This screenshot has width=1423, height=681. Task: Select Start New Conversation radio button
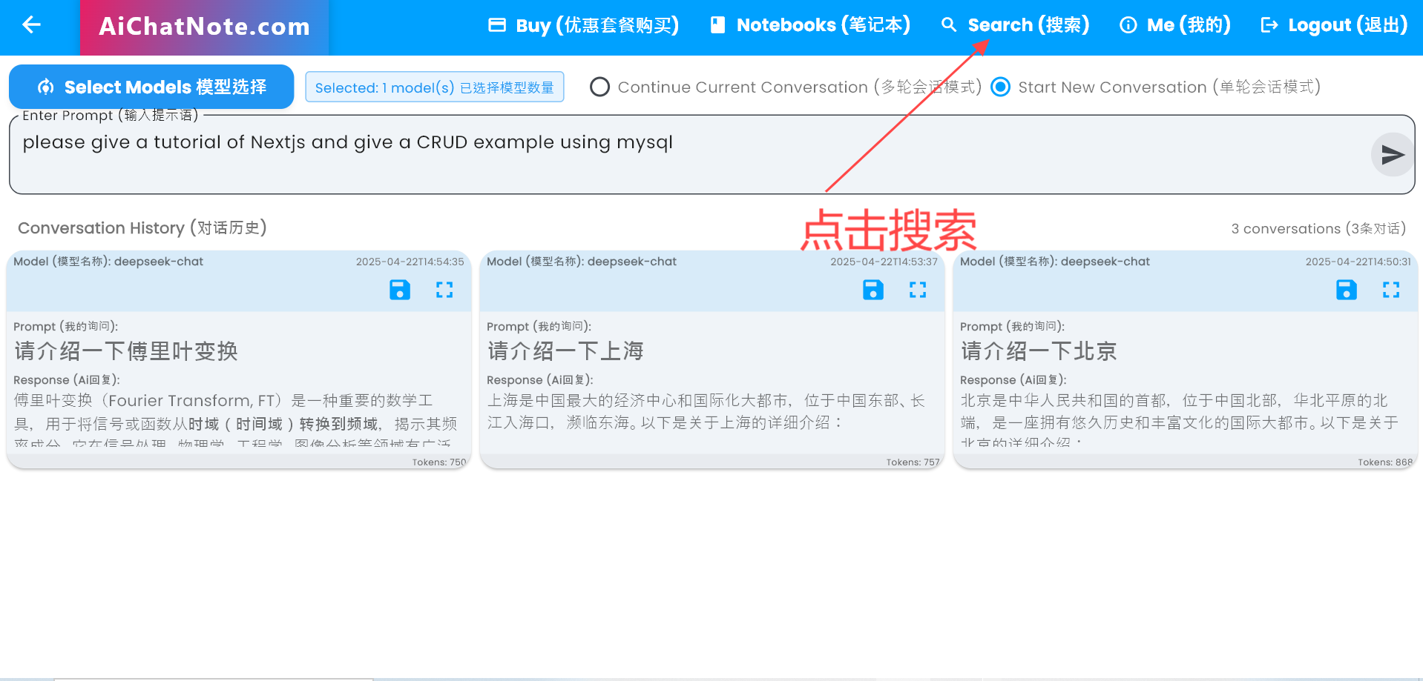(1001, 87)
